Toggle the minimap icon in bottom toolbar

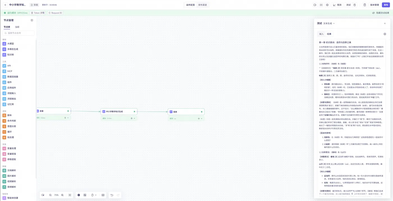tap(43, 195)
